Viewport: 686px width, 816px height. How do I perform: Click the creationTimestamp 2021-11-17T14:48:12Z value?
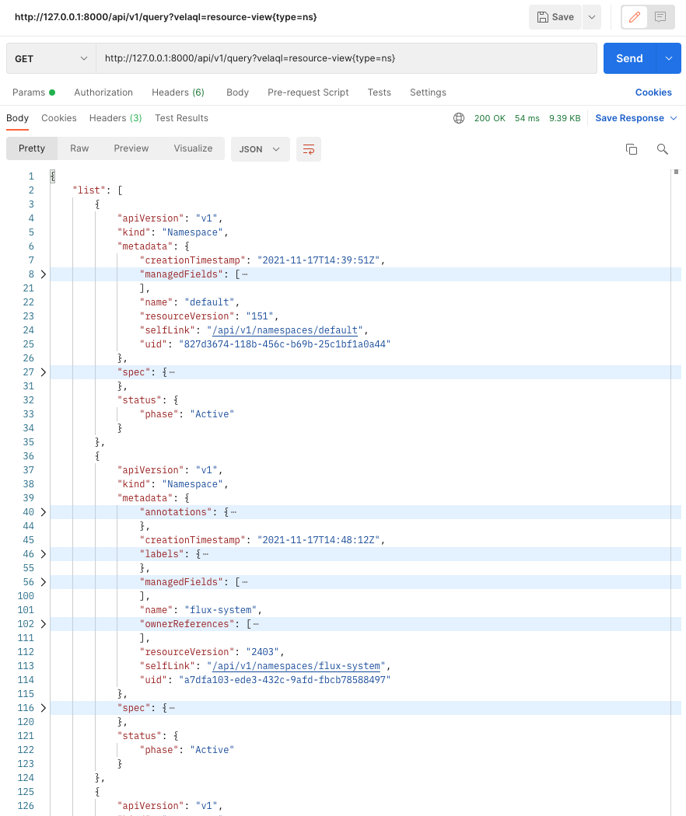318,540
